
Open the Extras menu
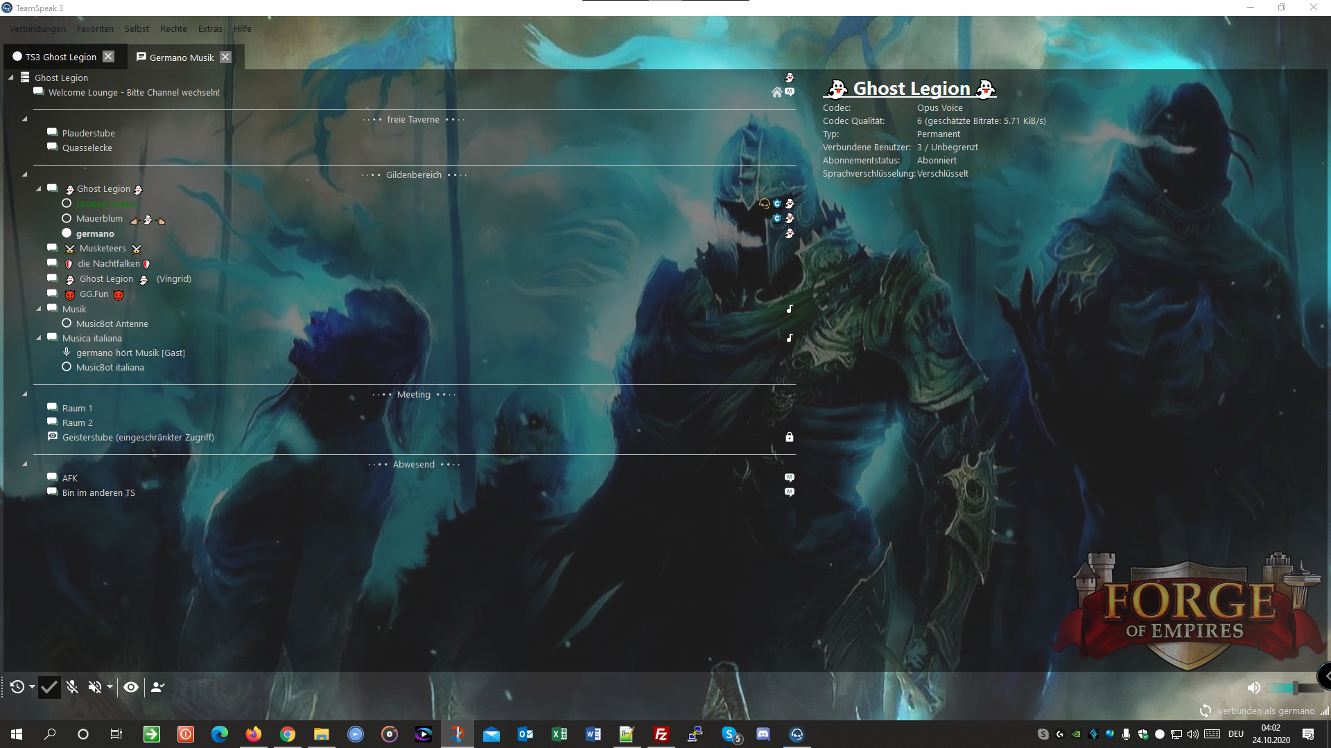click(x=210, y=28)
